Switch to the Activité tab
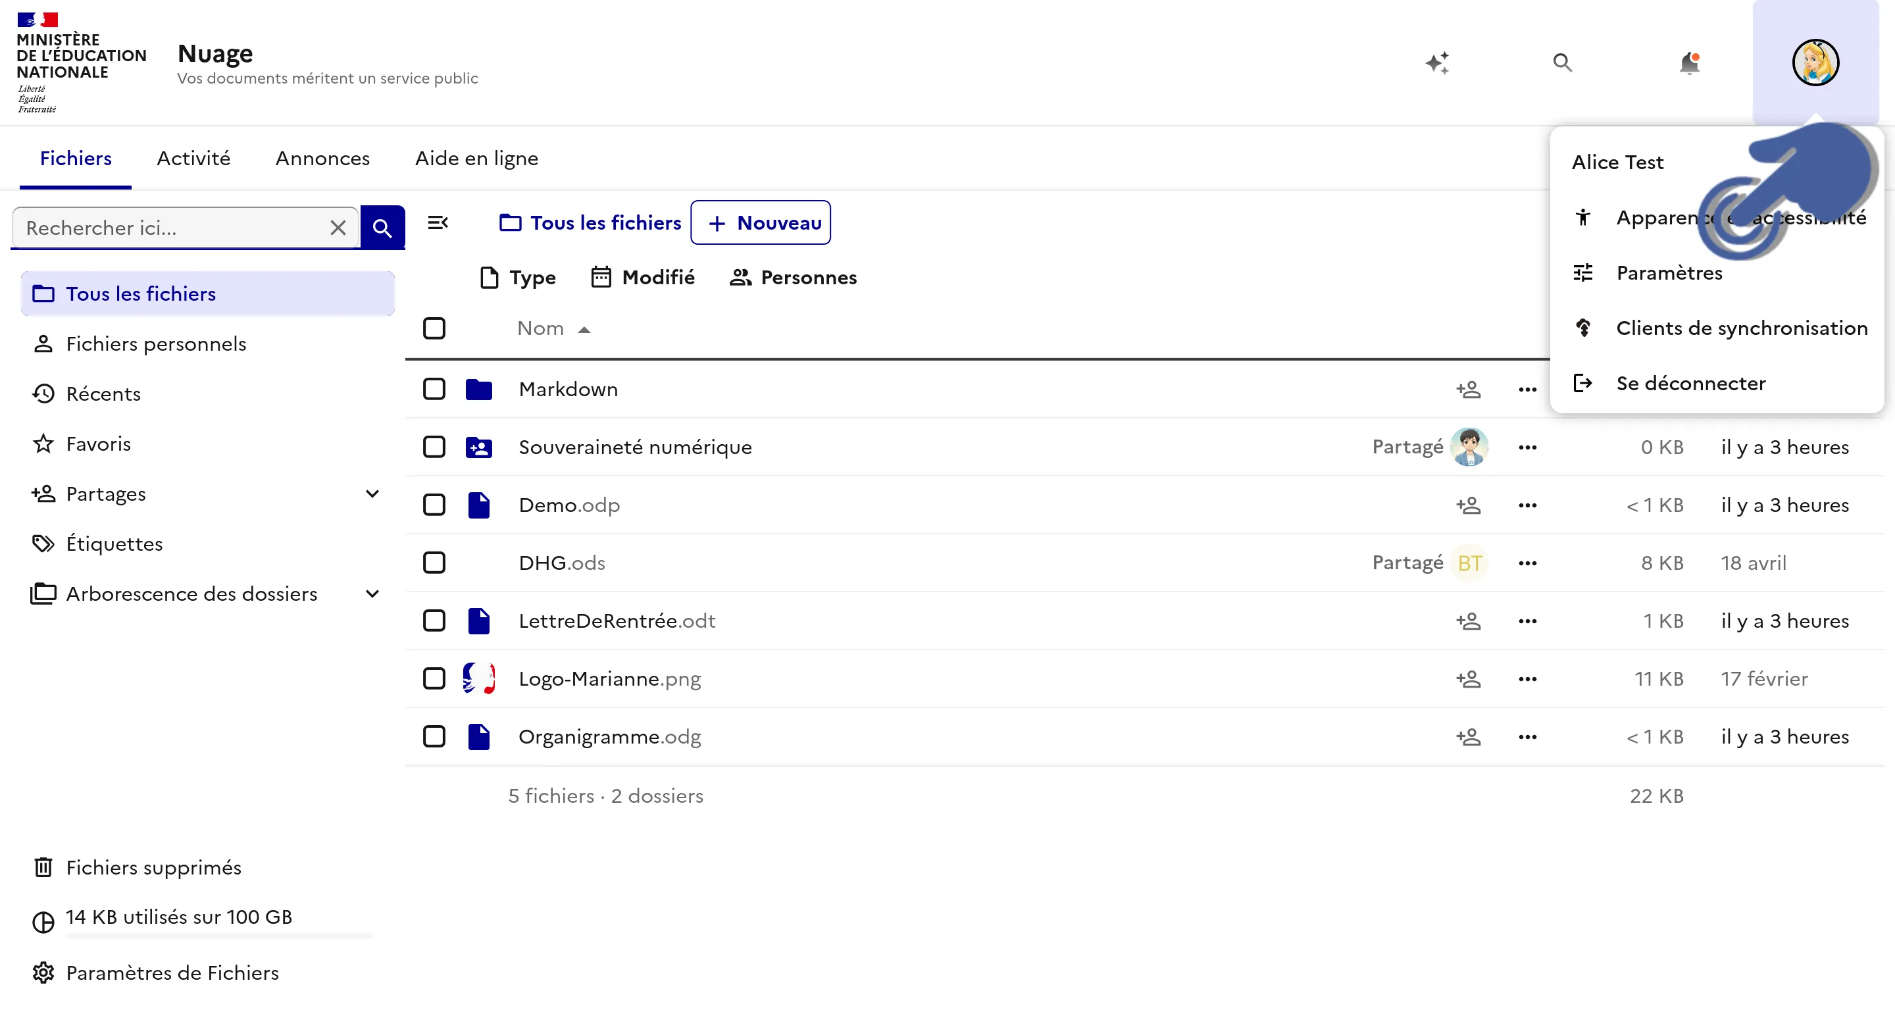 (193, 158)
